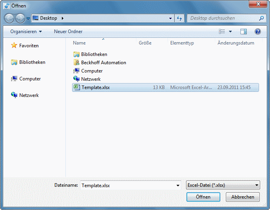Click the refresh button beside address bar
The image size is (270, 210).
click(180, 18)
